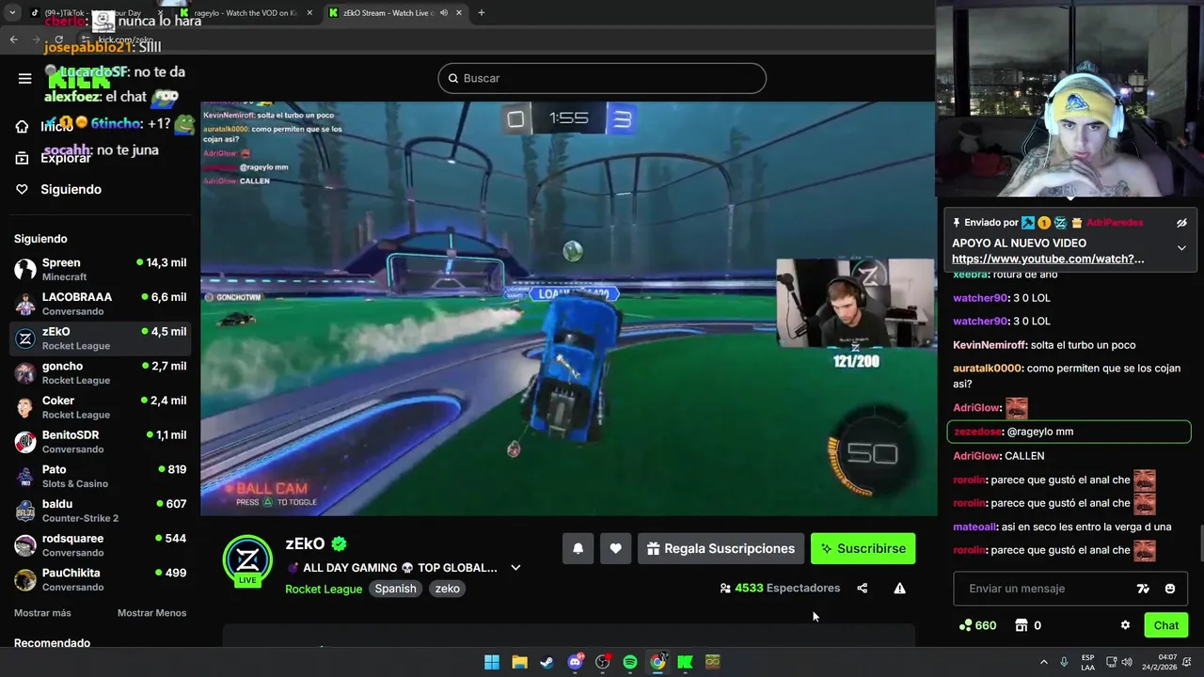Open the pinned YouTube link

pos(1048,259)
